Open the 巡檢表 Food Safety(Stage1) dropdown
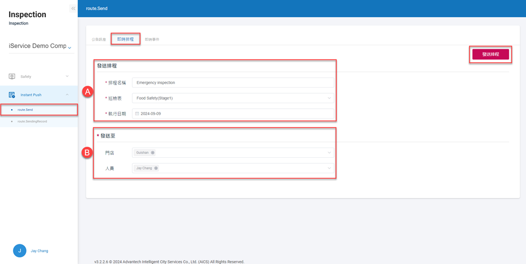526x264 pixels. [x=233, y=98]
